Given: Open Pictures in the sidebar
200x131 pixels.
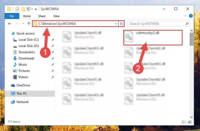Looking at the screenshot, I should 21,71.
